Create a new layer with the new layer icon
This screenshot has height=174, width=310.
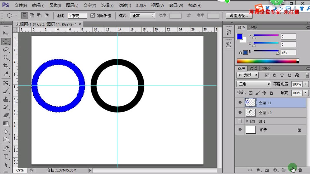point(292,170)
